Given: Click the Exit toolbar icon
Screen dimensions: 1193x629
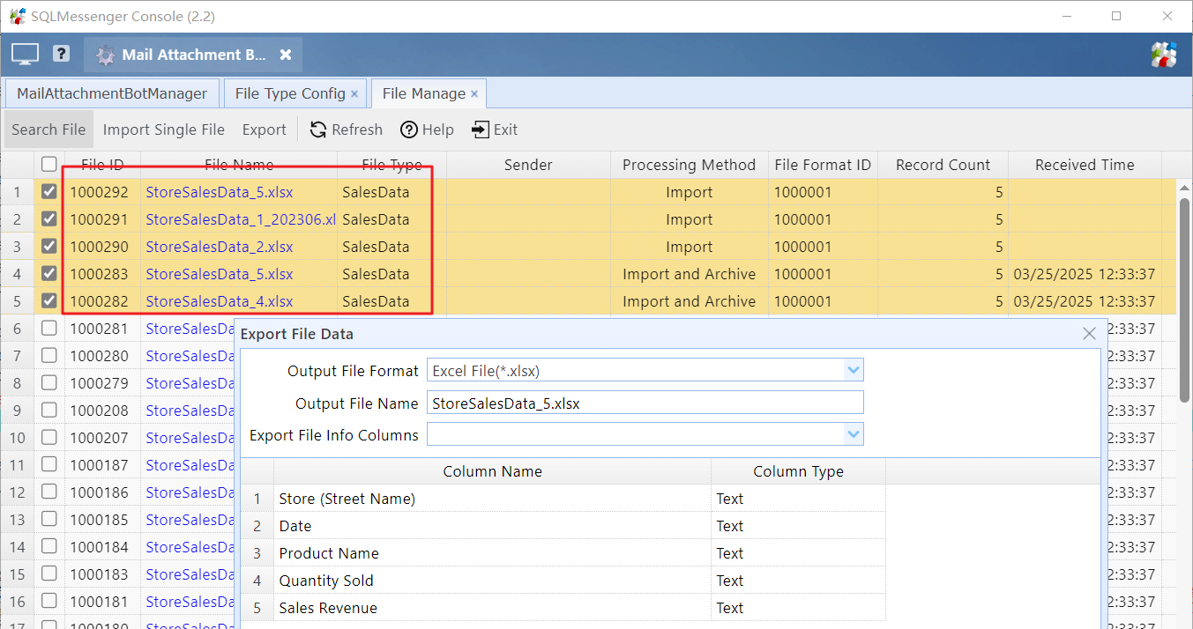Looking at the screenshot, I should coord(480,129).
